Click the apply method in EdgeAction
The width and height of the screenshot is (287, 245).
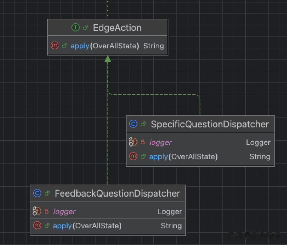point(80,46)
